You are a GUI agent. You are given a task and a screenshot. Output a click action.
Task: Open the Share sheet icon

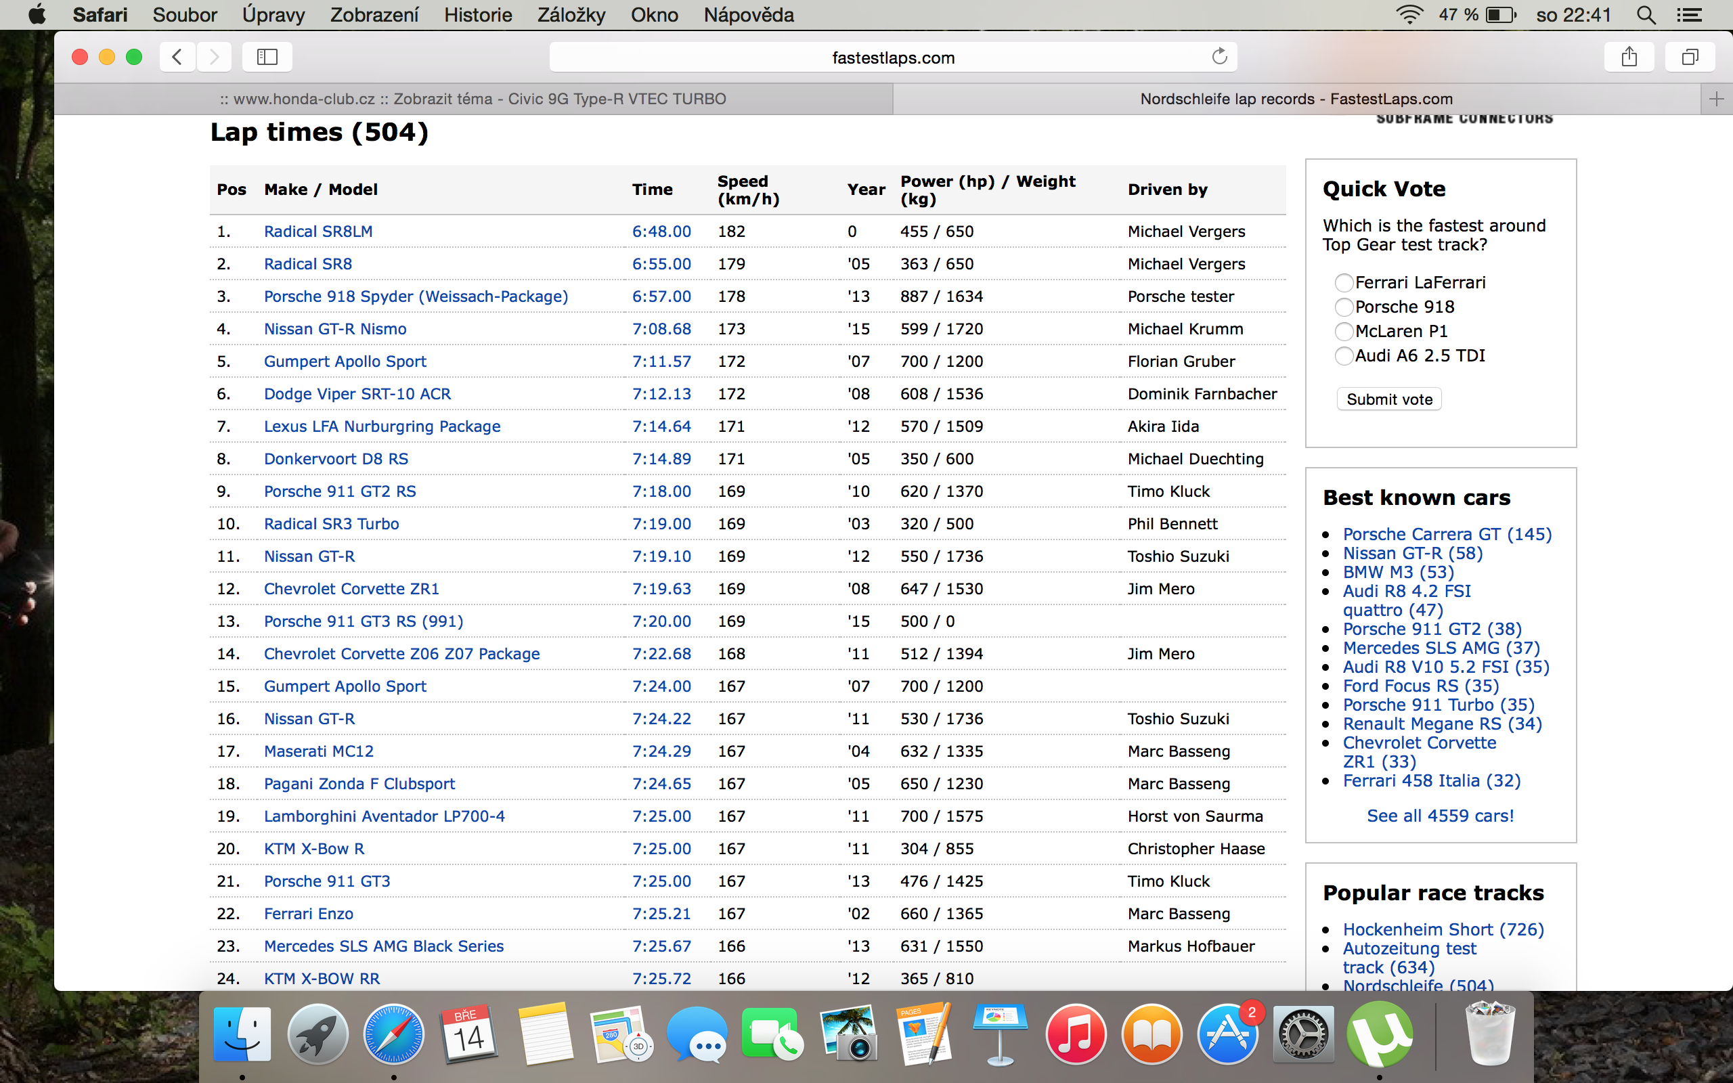pyautogui.click(x=1629, y=57)
